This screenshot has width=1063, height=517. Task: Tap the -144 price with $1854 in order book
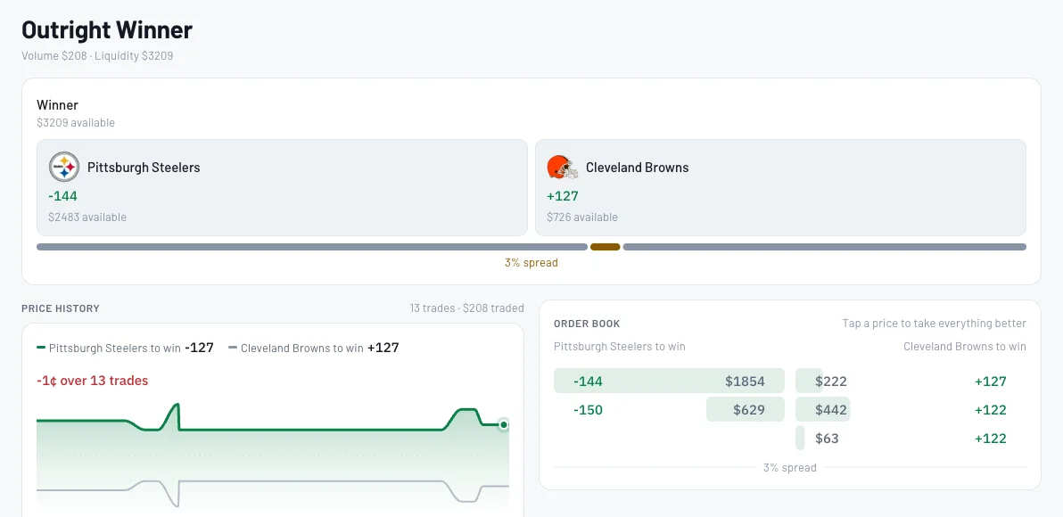(x=588, y=381)
